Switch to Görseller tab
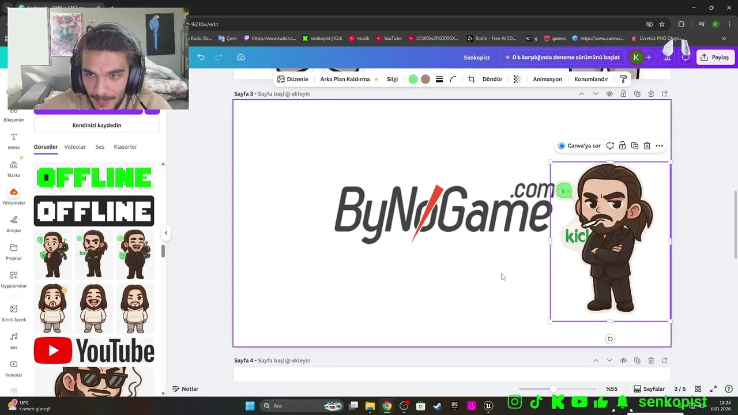Viewport: 738px width, 415px height. click(46, 147)
